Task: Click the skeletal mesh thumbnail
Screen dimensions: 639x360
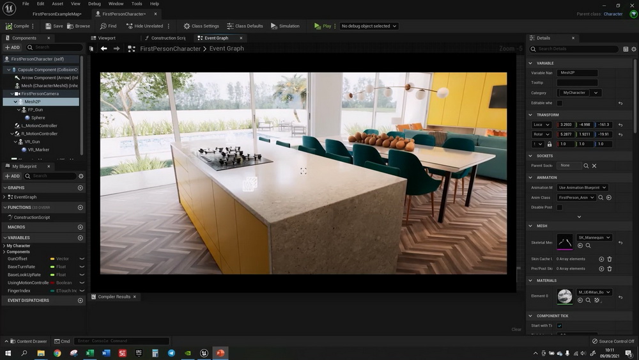Action: (565, 242)
